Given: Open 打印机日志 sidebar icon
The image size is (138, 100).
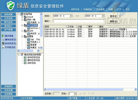Looking at the screenshot, I should pyautogui.click(x=3, y=47).
